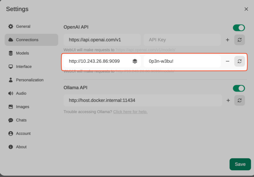The image size is (254, 177).
Task: Open the Personalization section
Action: pyautogui.click(x=30, y=80)
